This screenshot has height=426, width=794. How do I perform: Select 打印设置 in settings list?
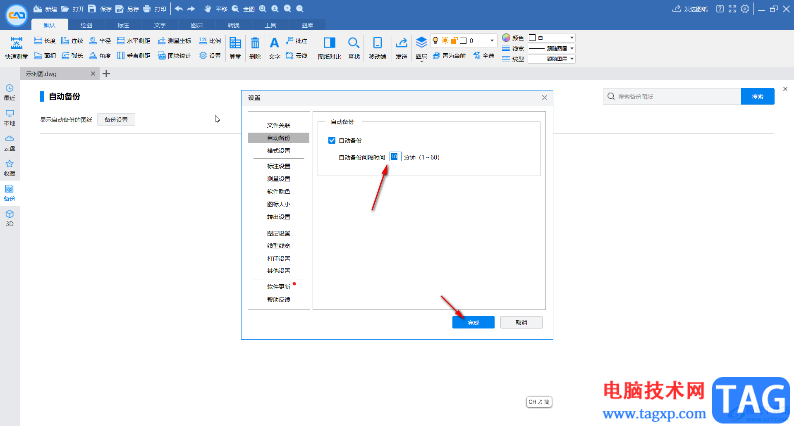click(x=279, y=259)
